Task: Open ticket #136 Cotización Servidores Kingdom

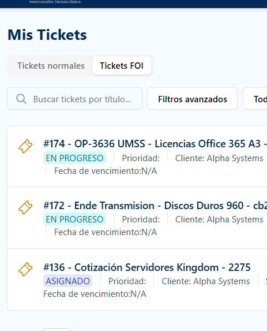Action: pos(147,267)
